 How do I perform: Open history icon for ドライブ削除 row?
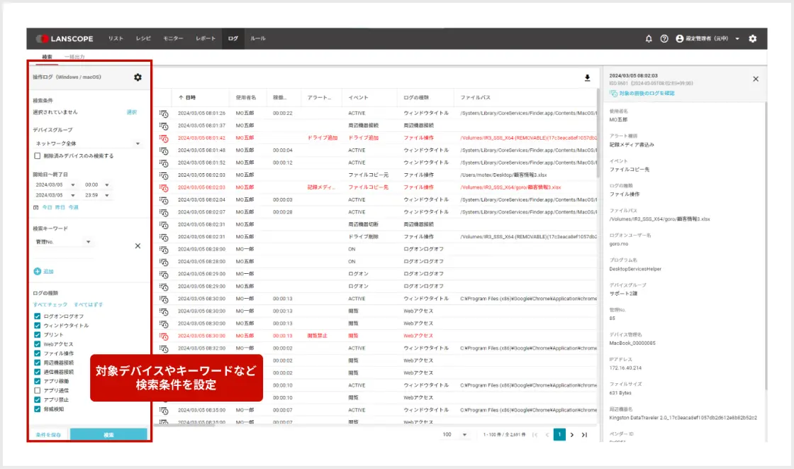(x=164, y=237)
